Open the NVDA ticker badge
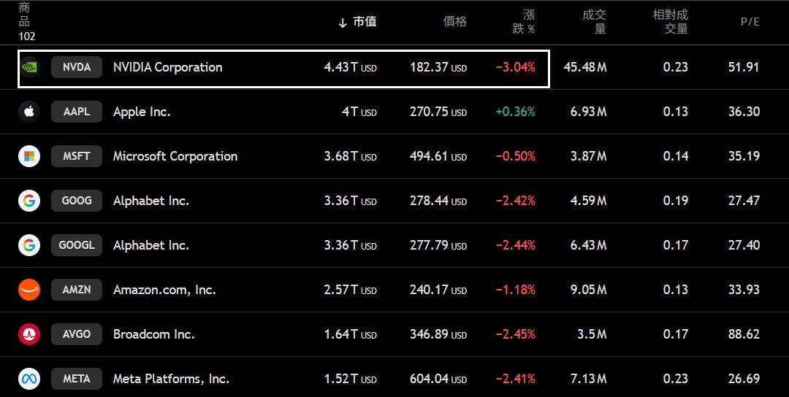The width and height of the screenshot is (789, 397). [77, 67]
